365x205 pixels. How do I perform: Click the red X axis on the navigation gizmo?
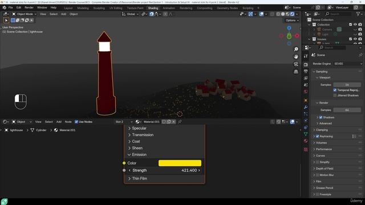point(297,36)
